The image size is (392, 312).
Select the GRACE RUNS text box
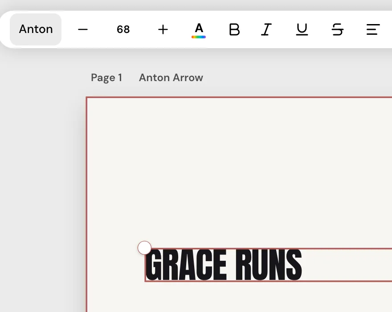pos(269,265)
